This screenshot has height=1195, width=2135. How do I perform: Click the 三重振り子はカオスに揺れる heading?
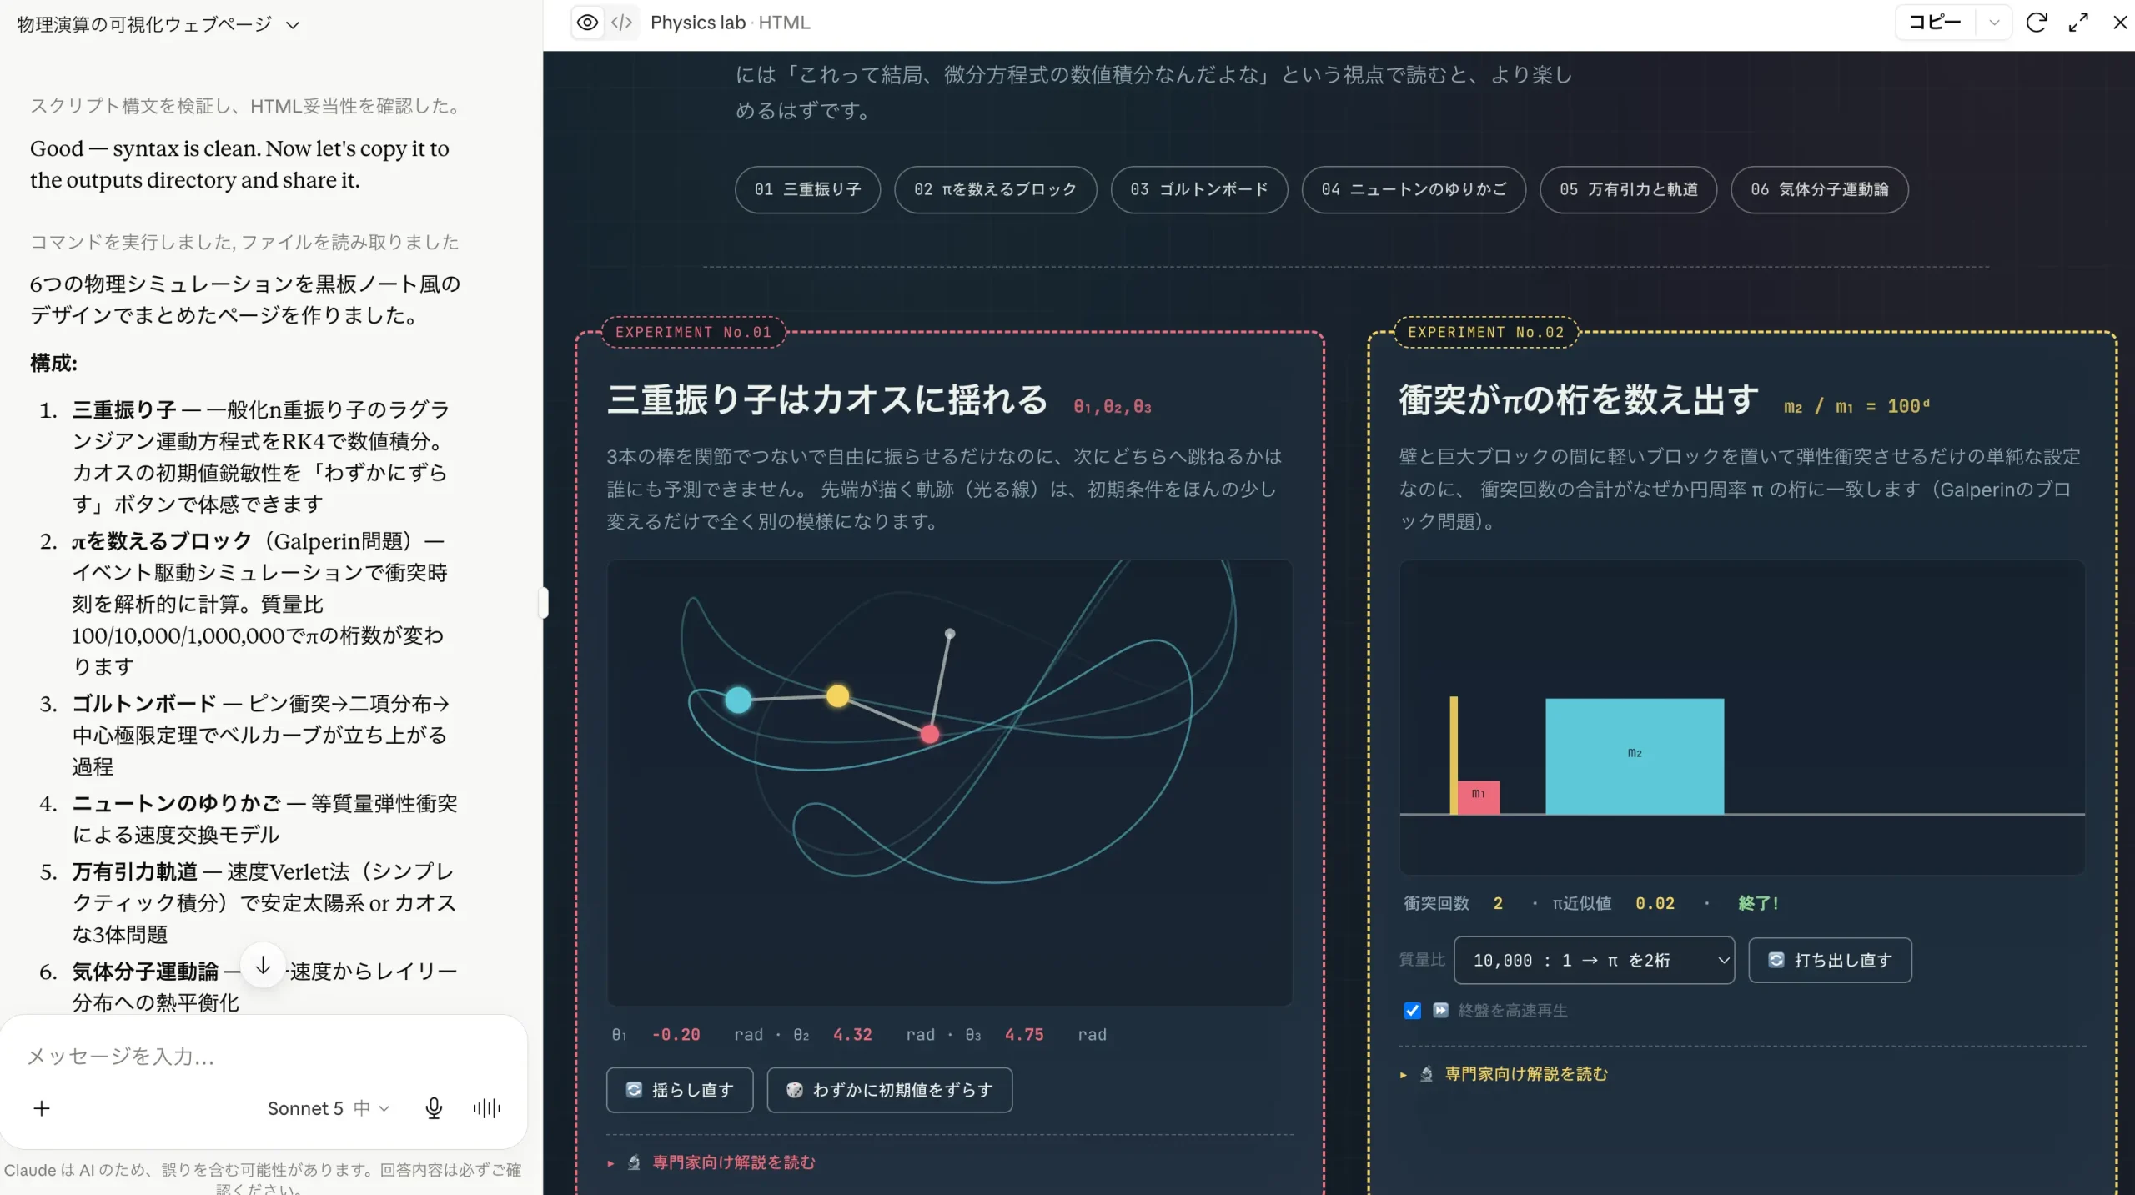[826, 399]
